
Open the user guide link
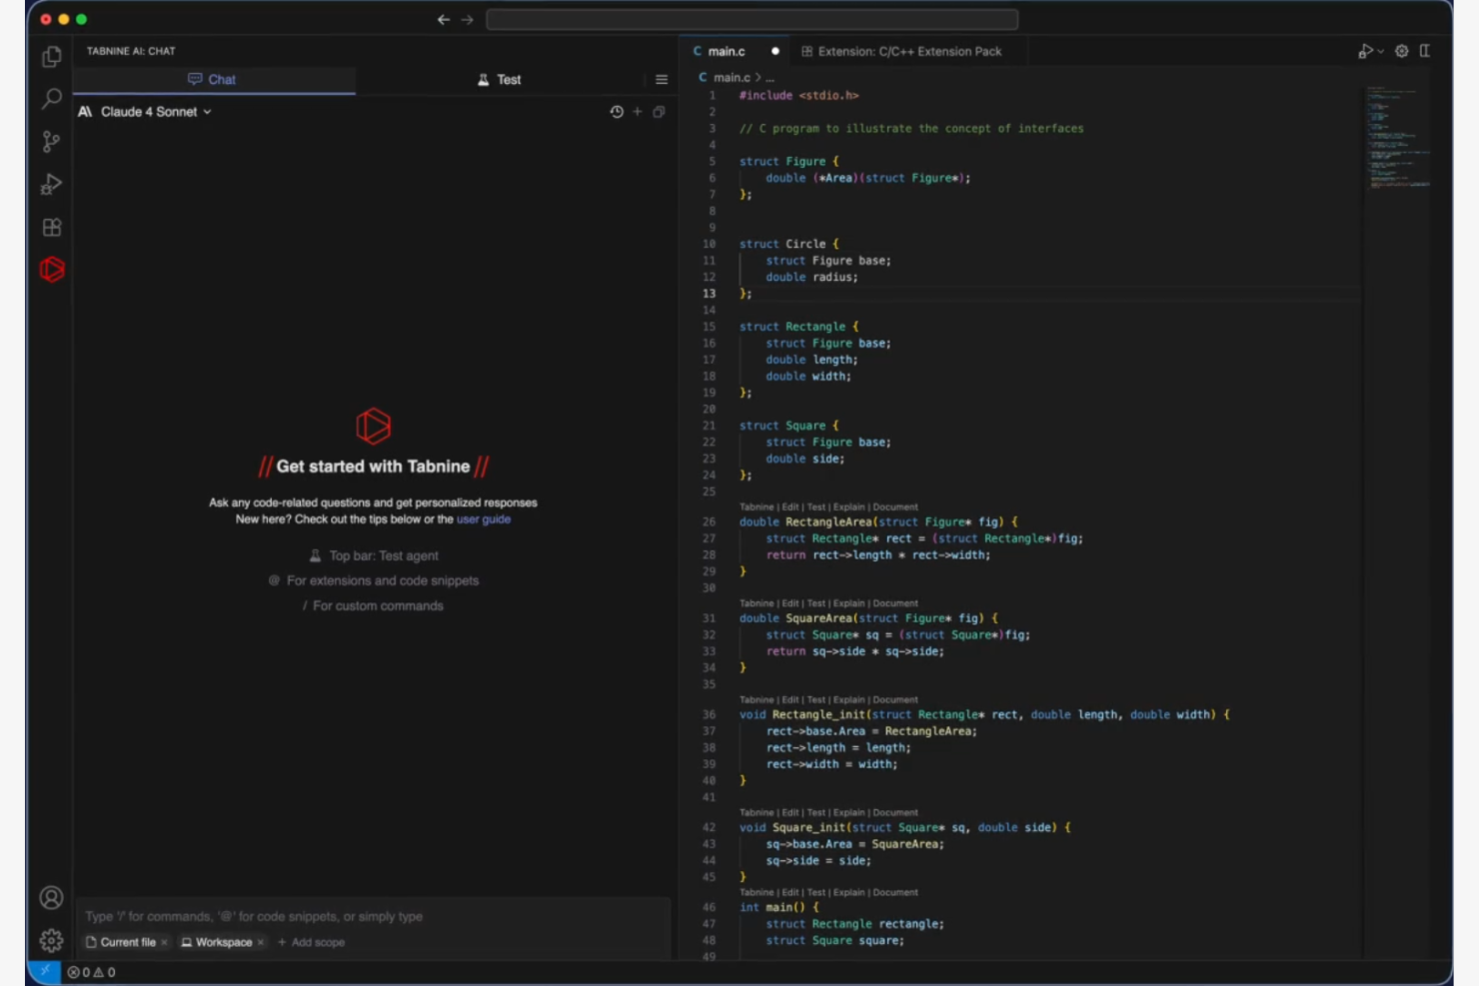pyautogui.click(x=484, y=519)
